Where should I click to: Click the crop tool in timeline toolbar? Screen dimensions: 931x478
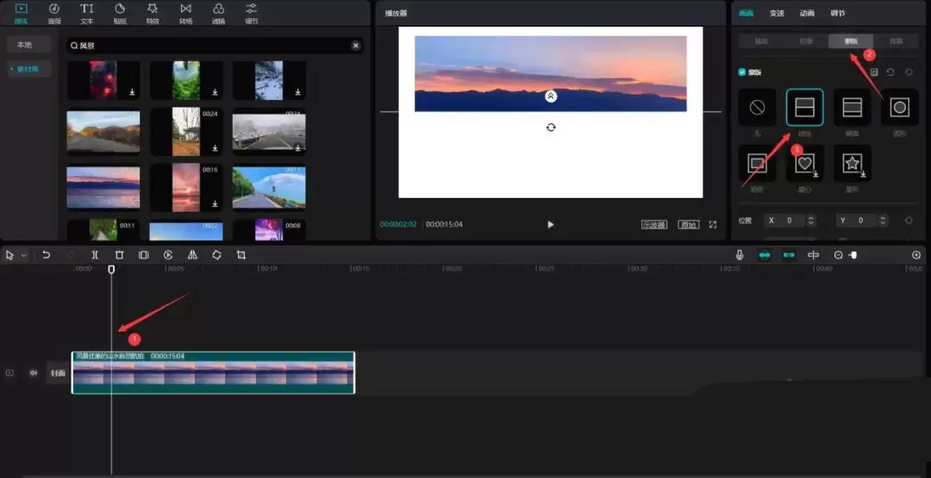[241, 256]
